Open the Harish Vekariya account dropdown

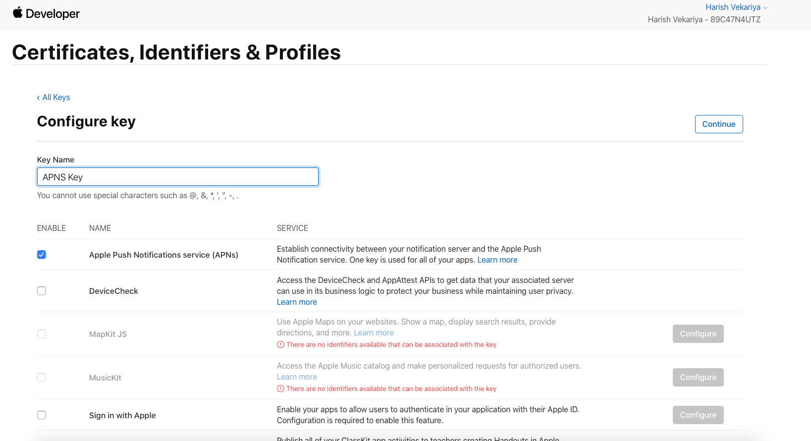(736, 7)
